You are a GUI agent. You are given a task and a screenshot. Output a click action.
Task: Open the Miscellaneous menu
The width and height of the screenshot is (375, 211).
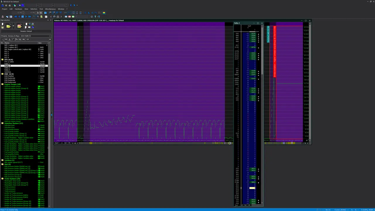point(50,9)
